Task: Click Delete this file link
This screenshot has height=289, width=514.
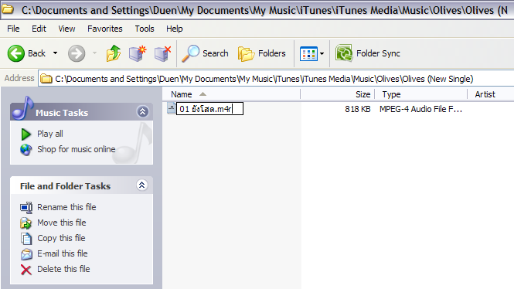Action: tap(63, 269)
